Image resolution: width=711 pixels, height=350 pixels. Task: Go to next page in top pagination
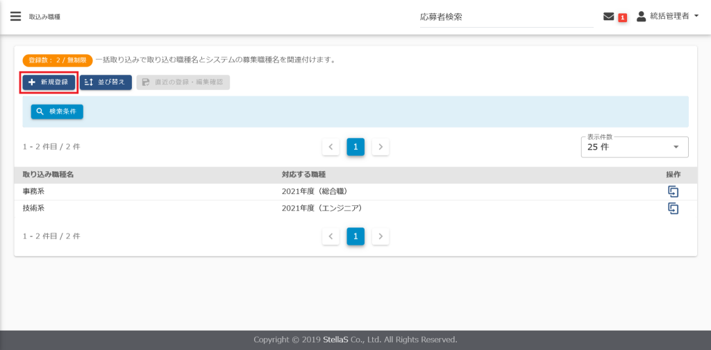[380, 147]
